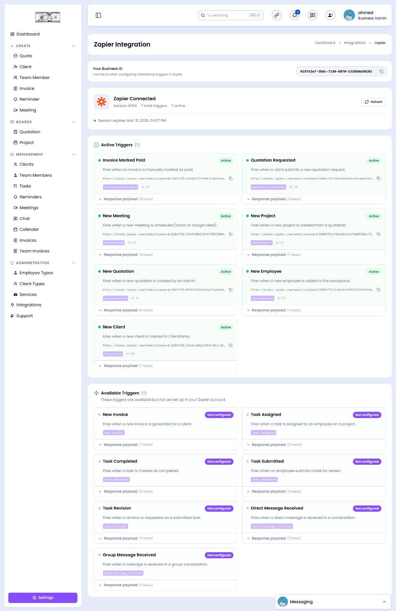Click the group_message_received tag

123,573
